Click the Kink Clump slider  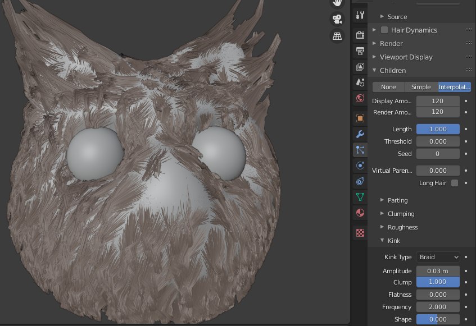[x=438, y=282]
